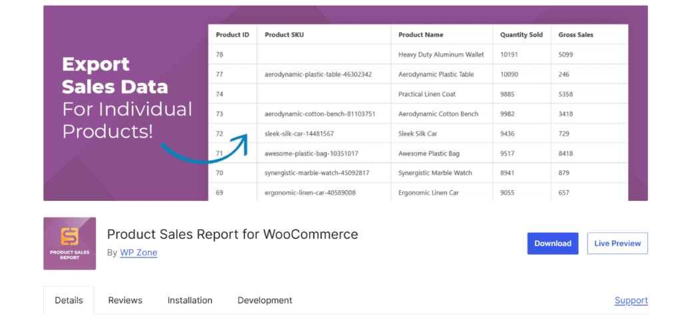Click the quantity sold value 9055
The image size is (682, 326).
(508, 192)
